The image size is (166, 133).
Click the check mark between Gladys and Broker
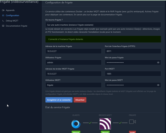(90, 123)
